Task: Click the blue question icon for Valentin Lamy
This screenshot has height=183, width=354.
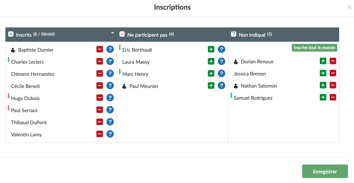Action: [110, 134]
